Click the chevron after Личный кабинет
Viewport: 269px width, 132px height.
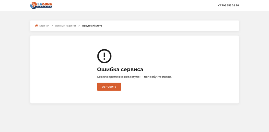pos(79,26)
